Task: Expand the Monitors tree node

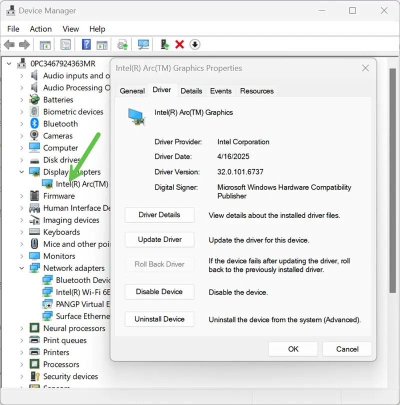Action: tap(21, 256)
